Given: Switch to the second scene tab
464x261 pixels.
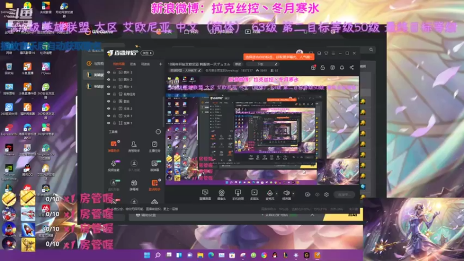Looking at the screenshot, I should coord(133,64).
